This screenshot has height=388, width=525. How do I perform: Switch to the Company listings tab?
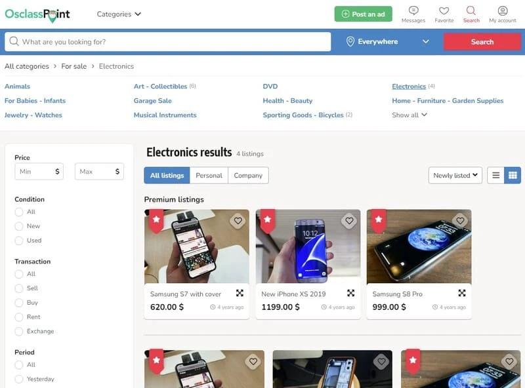248,175
